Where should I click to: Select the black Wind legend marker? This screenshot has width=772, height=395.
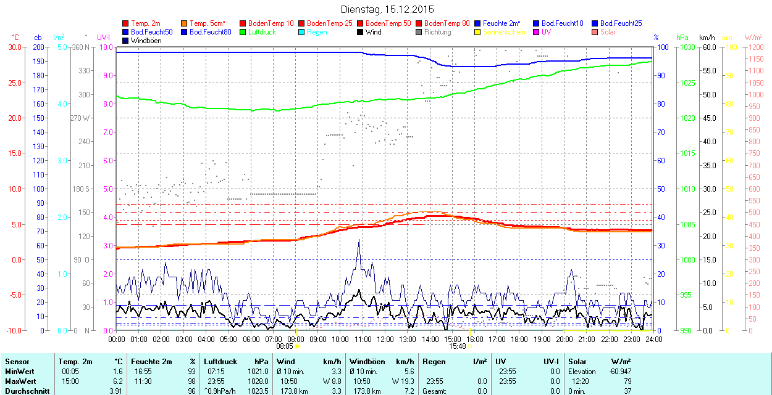[361, 32]
